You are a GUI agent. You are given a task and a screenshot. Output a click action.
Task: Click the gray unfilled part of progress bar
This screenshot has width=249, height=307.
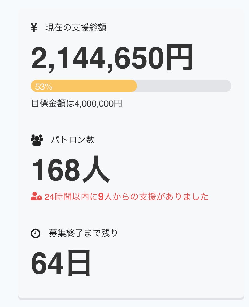point(184,86)
